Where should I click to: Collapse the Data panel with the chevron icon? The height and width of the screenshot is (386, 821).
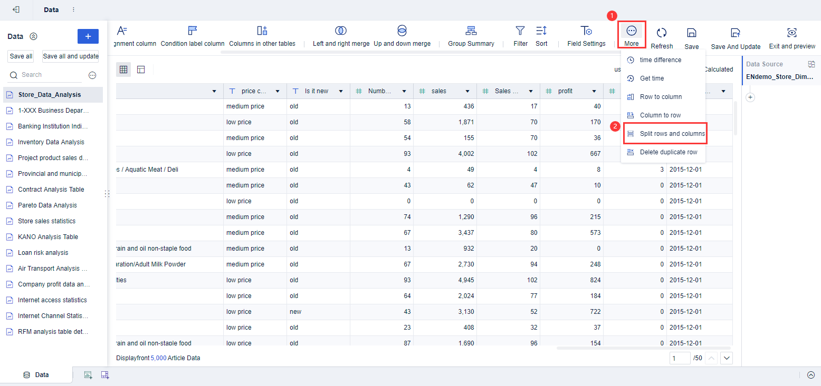(33, 36)
